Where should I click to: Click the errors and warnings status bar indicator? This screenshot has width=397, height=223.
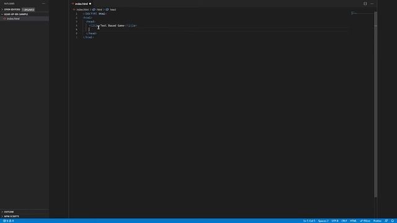(8, 221)
